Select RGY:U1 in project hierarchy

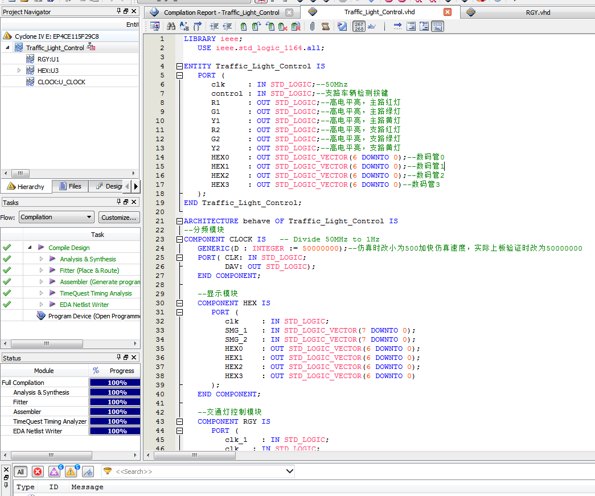click(48, 59)
